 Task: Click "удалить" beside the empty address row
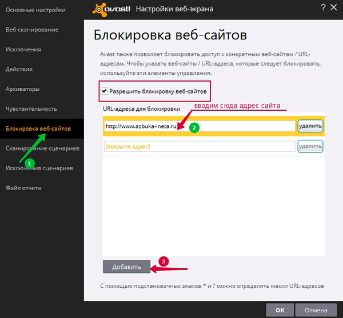point(310,146)
